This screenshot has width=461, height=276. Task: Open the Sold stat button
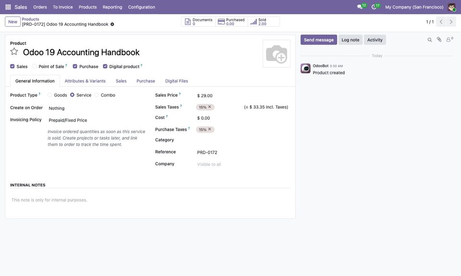coord(264,22)
